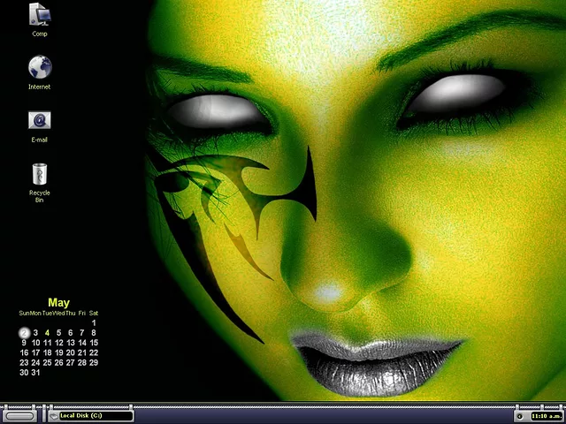
Task: Select May 1 on the desktop calendar
Action: pyautogui.click(x=94, y=323)
